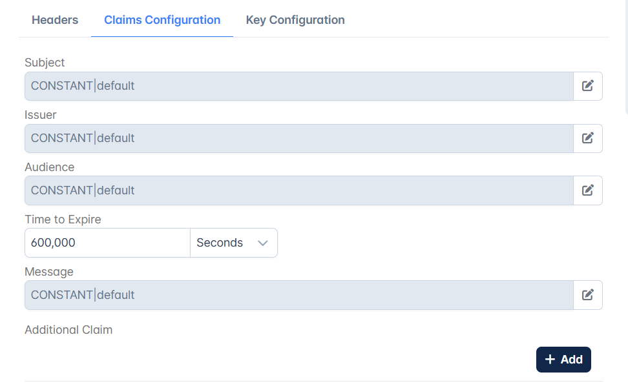
Task: Open the Key Configuration tab
Action: click(295, 20)
